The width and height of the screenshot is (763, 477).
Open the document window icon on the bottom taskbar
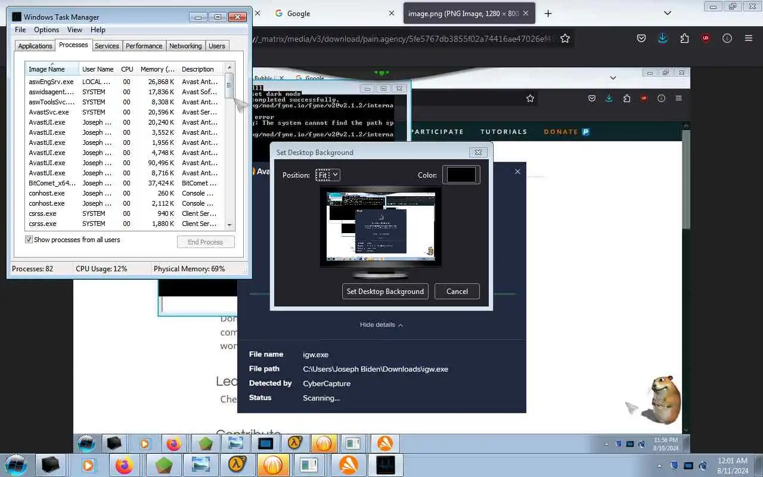coord(310,465)
